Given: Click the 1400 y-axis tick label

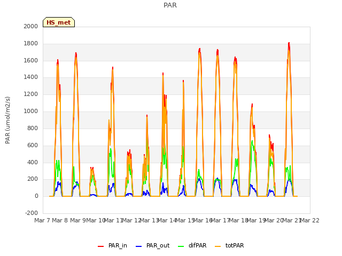Looking at the screenshot, I should click(x=31, y=77).
